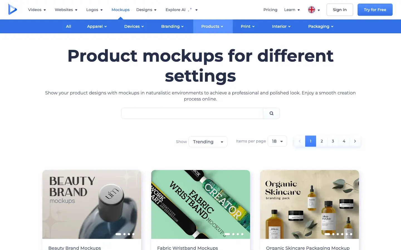Open the Trending sort dropdown

point(208,142)
